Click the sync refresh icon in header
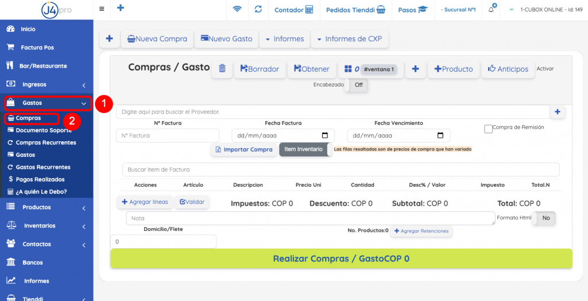Viewport: 588px width, 301px height. 258,9
